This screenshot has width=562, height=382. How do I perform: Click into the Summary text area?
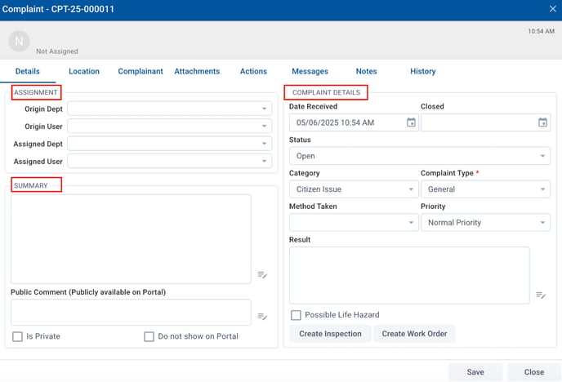[131, 238]
